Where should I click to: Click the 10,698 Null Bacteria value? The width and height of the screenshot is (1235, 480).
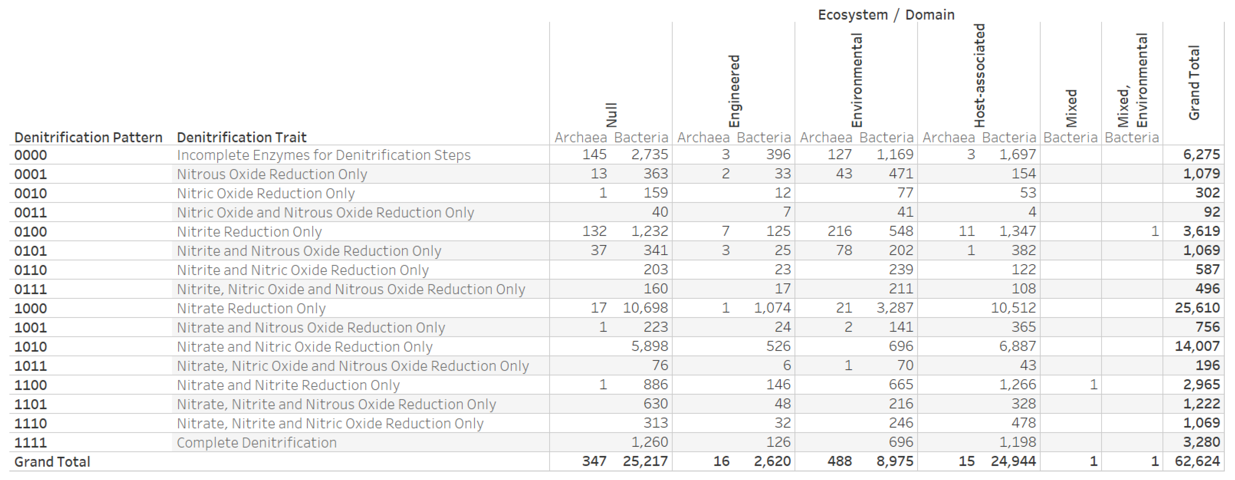(x=645, y=308)
